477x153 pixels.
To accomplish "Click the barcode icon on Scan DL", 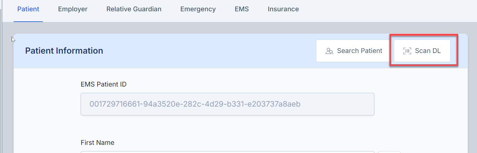I will [x=407, y=51].
